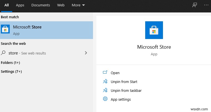Switch to the Documents search tab

tap(41, 5)
